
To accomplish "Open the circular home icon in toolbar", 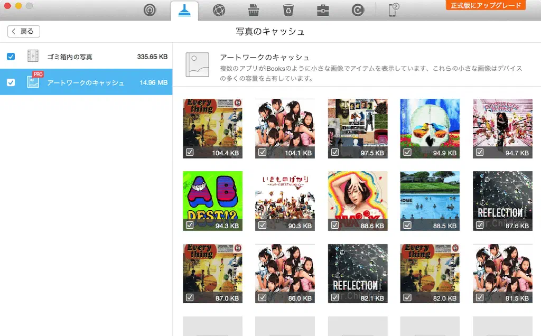I will [151, 10].
